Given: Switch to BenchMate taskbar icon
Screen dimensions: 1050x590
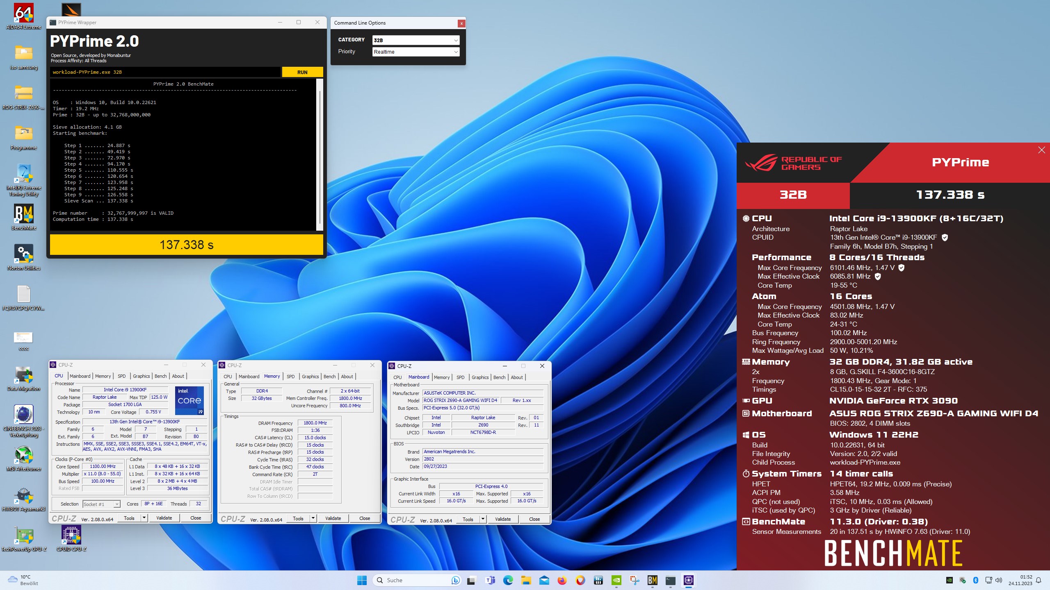Looking at the screenshot, I should click(653, 580).
